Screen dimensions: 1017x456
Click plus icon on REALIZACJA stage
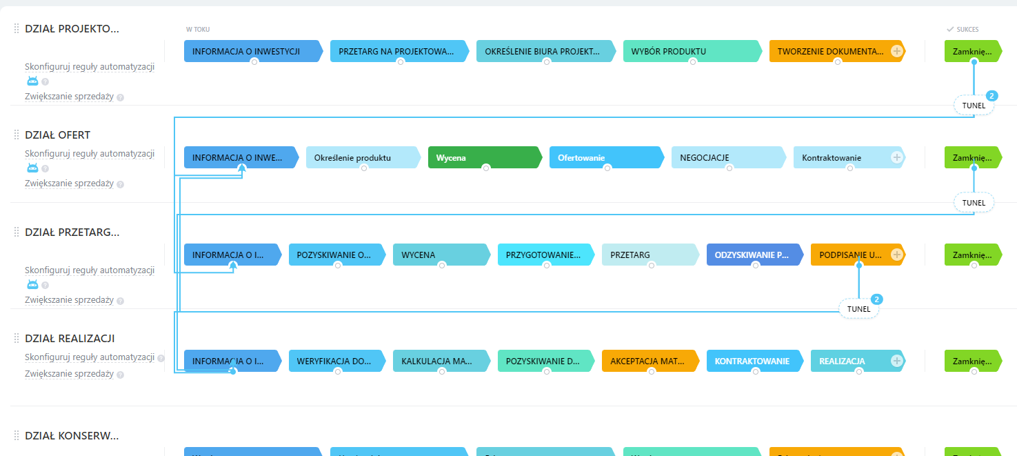896,361
